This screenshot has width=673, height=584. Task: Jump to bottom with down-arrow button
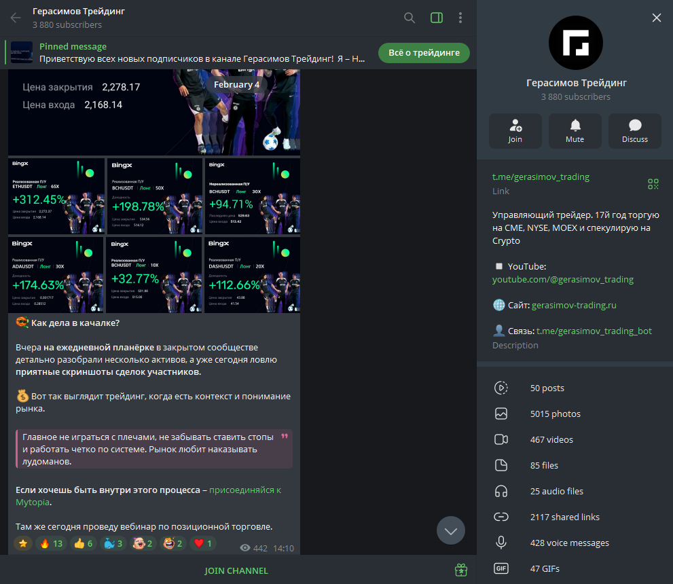pyautogui.click(x=451, y=531)
